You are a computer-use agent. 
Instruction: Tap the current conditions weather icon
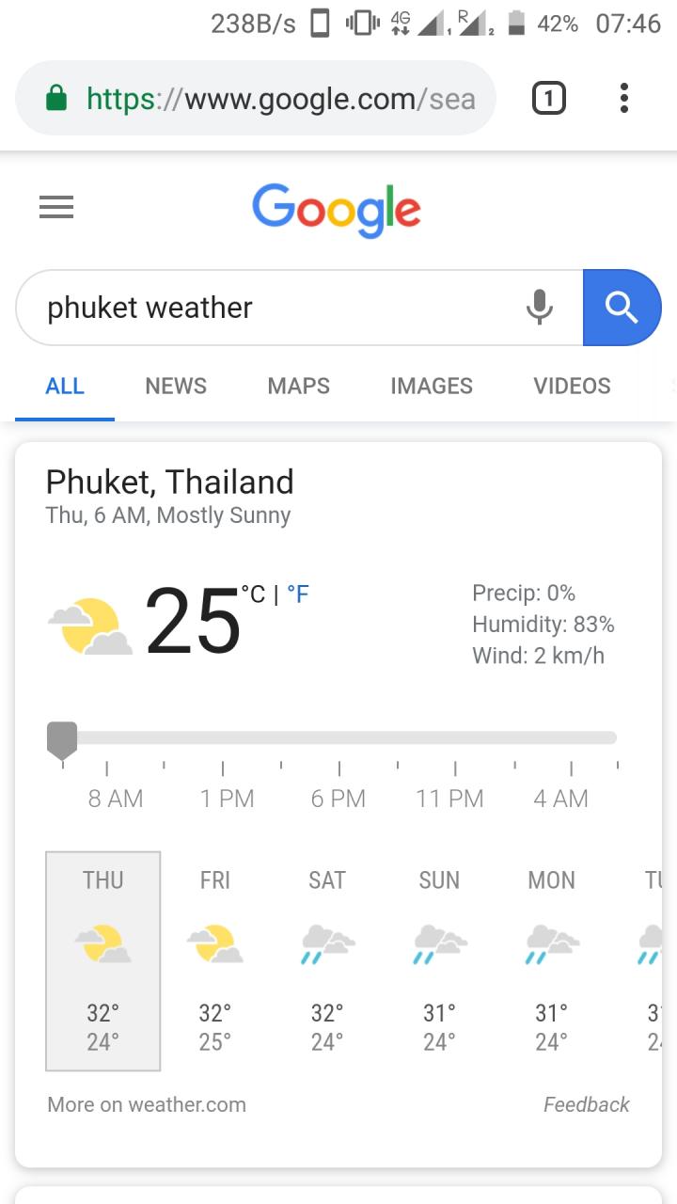tap(90, 626)
